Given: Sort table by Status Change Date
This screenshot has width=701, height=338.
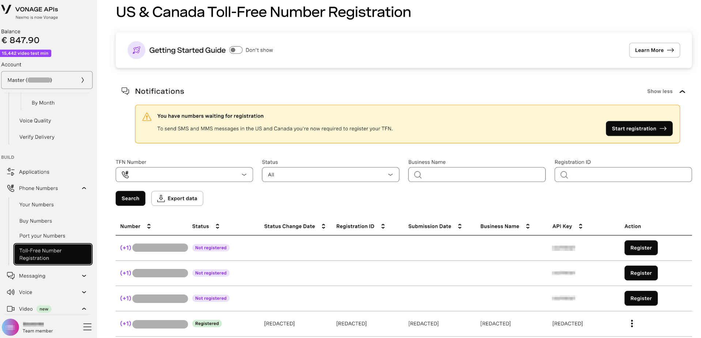Looking at the screenshot, I should click(x=323, y=226).
